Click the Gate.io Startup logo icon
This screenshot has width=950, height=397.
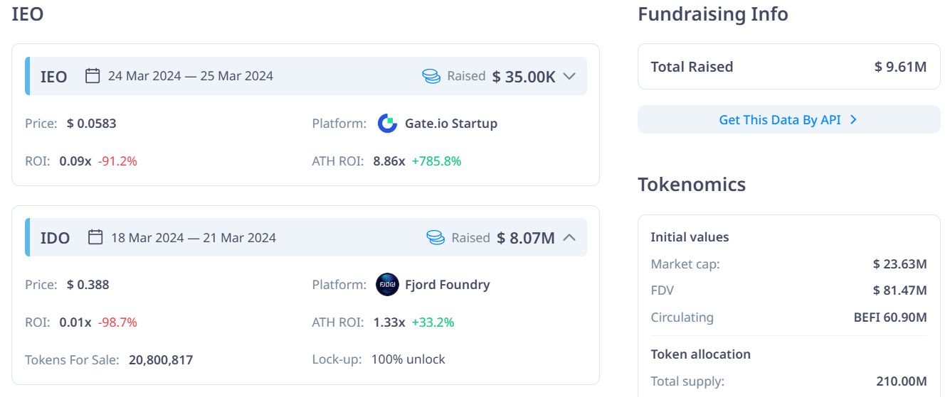point(387,124)
